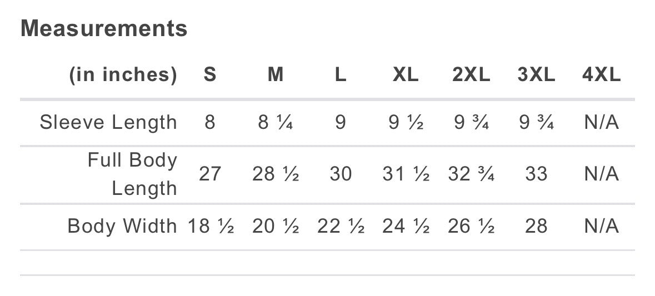Click the L size column header
Screen dimensions: 655x296
tap(341, 74)
